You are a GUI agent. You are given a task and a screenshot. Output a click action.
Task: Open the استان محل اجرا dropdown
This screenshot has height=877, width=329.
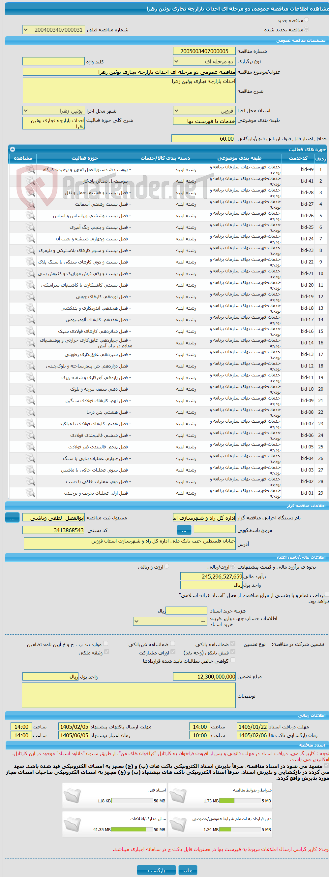pyautogui.click(x=204, y=110)
